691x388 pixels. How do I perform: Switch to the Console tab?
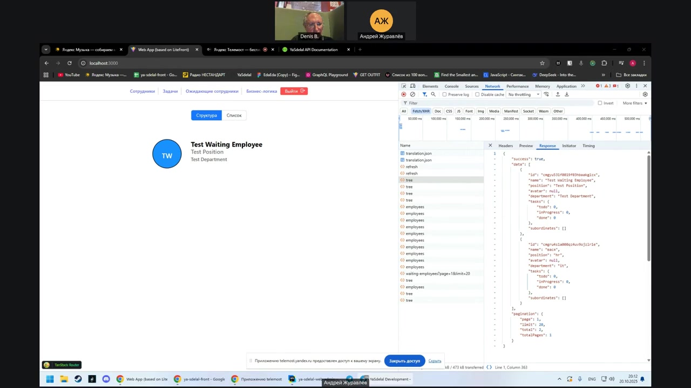[x=451, y=86]
